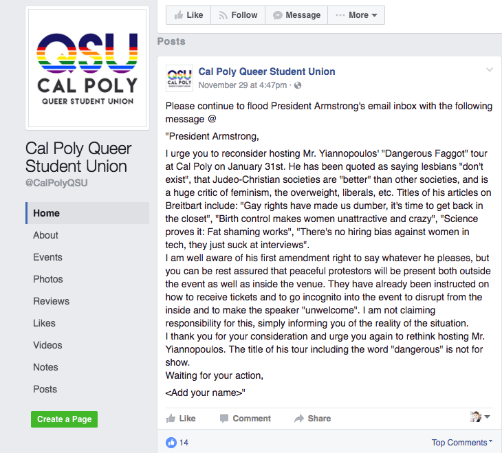This screenshot has width=502, height=453.
Task: Open the large QSU Cal Poly profile picture
Action: click(x=87, y=68)
